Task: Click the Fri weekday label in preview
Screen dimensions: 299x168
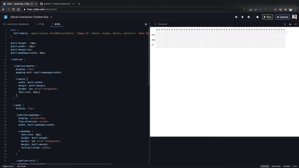Action: (x=153, y=45)
